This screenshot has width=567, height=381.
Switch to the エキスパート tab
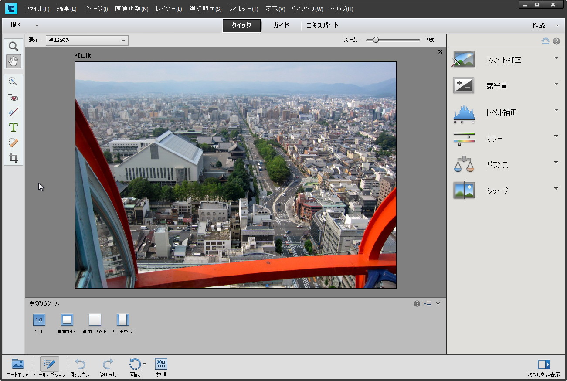coord(322,25)
